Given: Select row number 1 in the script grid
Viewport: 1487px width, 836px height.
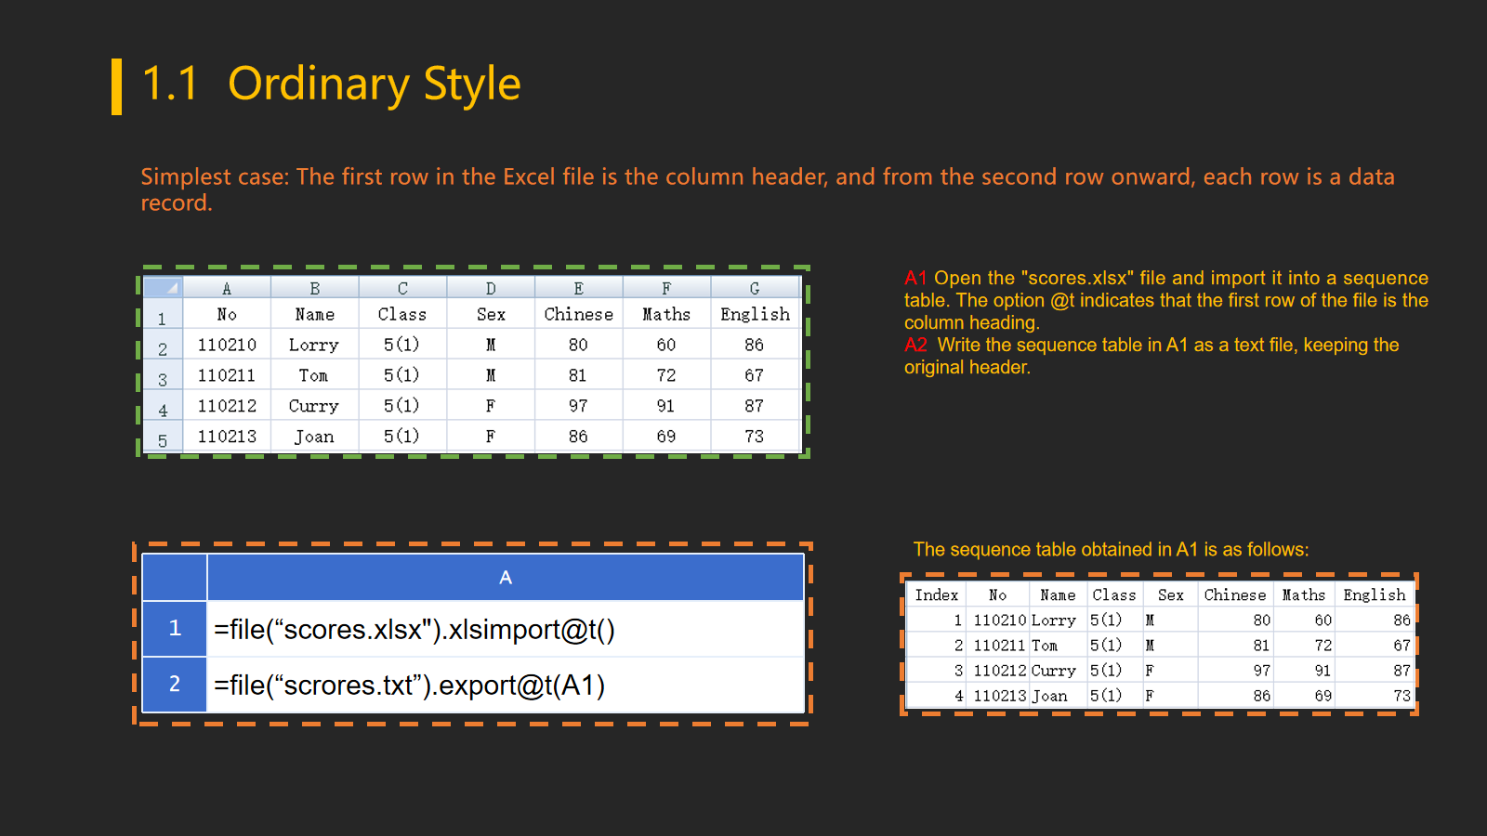Looking at the screenshot, I should coord(175,629).
